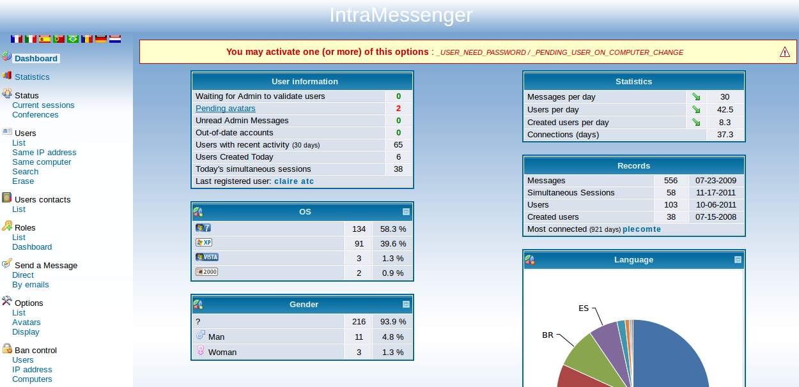The width and height of the screenshot is (799, 387).
Task: Open Display under Options
Action: (x=26, y=332)
